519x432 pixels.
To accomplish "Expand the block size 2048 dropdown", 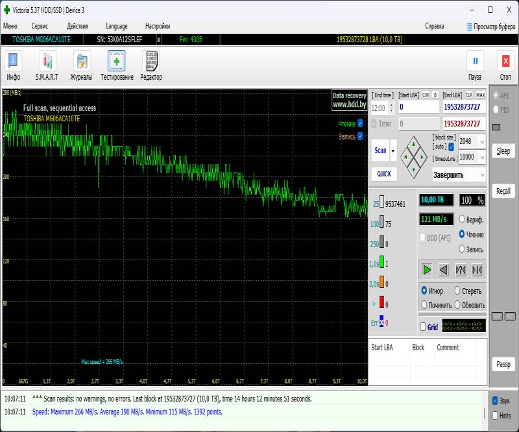I will 481,141.
